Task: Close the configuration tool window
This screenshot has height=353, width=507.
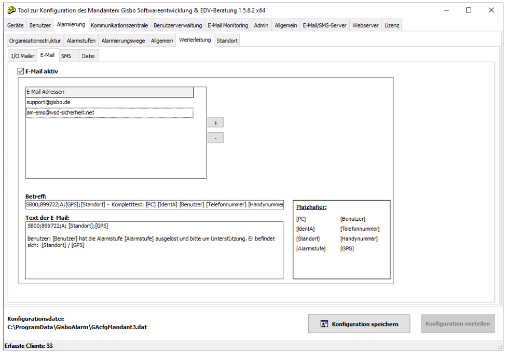Action: [491, 10]
